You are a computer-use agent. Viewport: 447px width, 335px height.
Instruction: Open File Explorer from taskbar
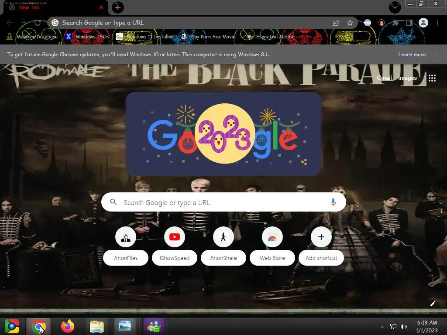97,326
